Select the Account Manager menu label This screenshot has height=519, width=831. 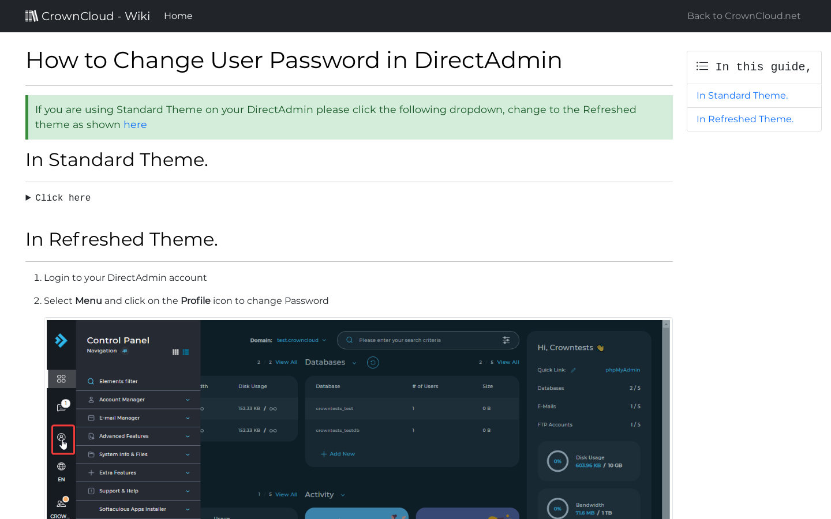coord(122,400)
